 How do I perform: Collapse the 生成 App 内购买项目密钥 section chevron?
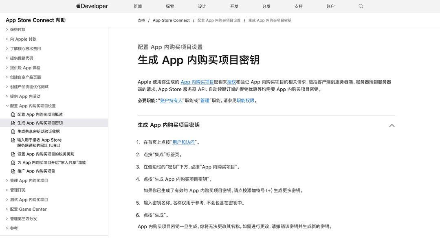(x=392, y=125)
